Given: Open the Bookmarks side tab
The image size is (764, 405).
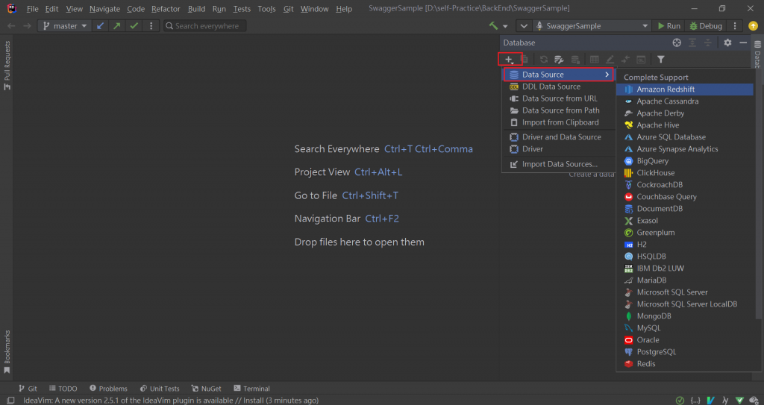Looking at the screenshot, I should (7, 351).
